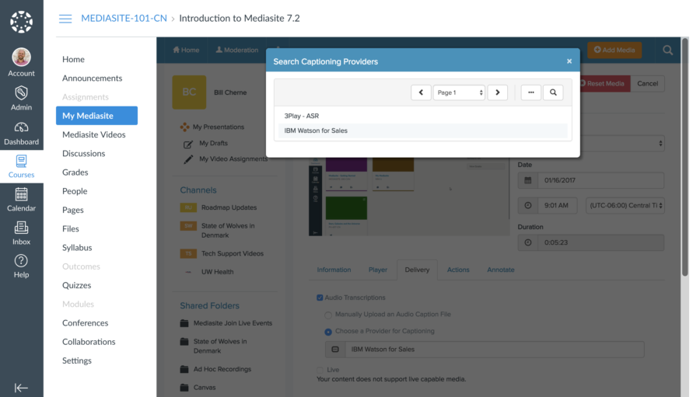Image resolution: width=700 pixels, height=397 pixels.
Task: Click the Canvas logo icon
Action: 22,22
